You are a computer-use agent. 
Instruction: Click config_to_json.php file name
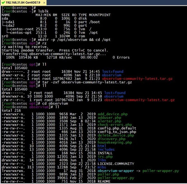point(117,132)
